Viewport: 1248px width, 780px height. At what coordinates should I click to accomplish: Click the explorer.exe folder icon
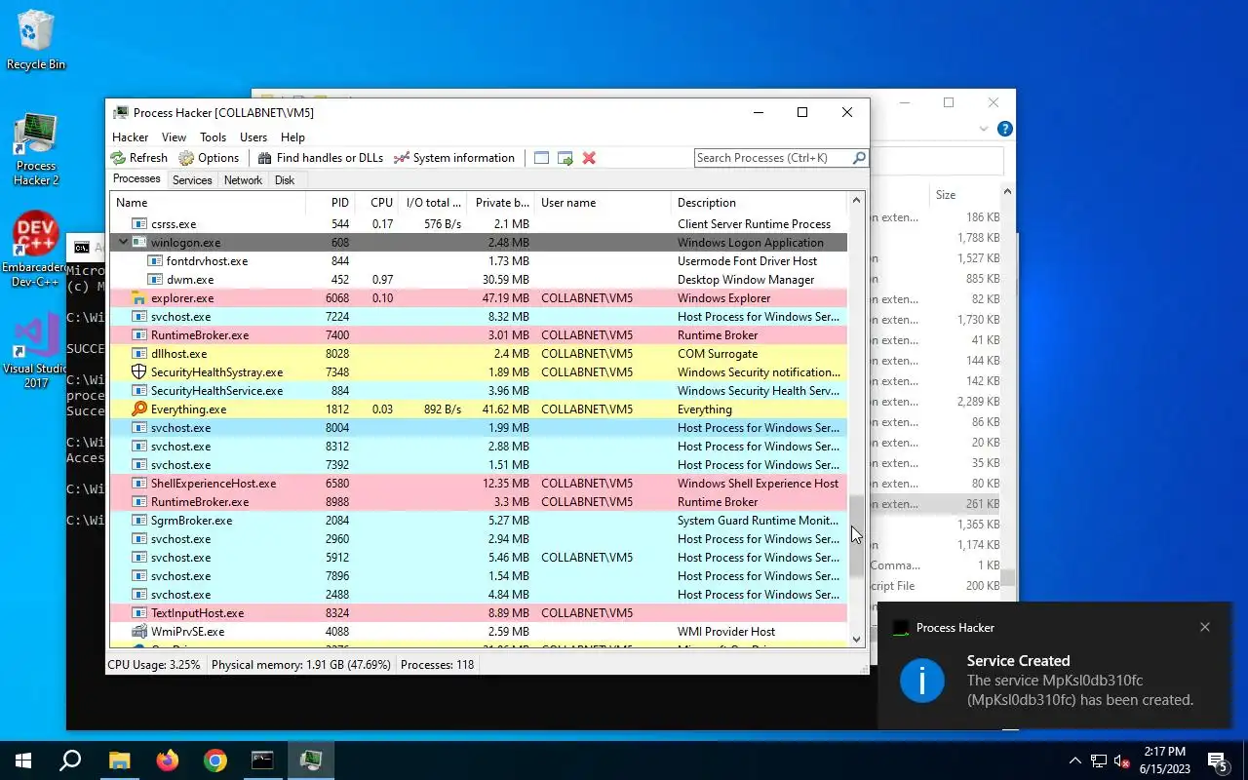(138, 298)
